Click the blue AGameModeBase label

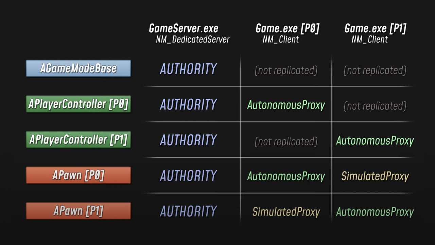(x=78, y=68)
